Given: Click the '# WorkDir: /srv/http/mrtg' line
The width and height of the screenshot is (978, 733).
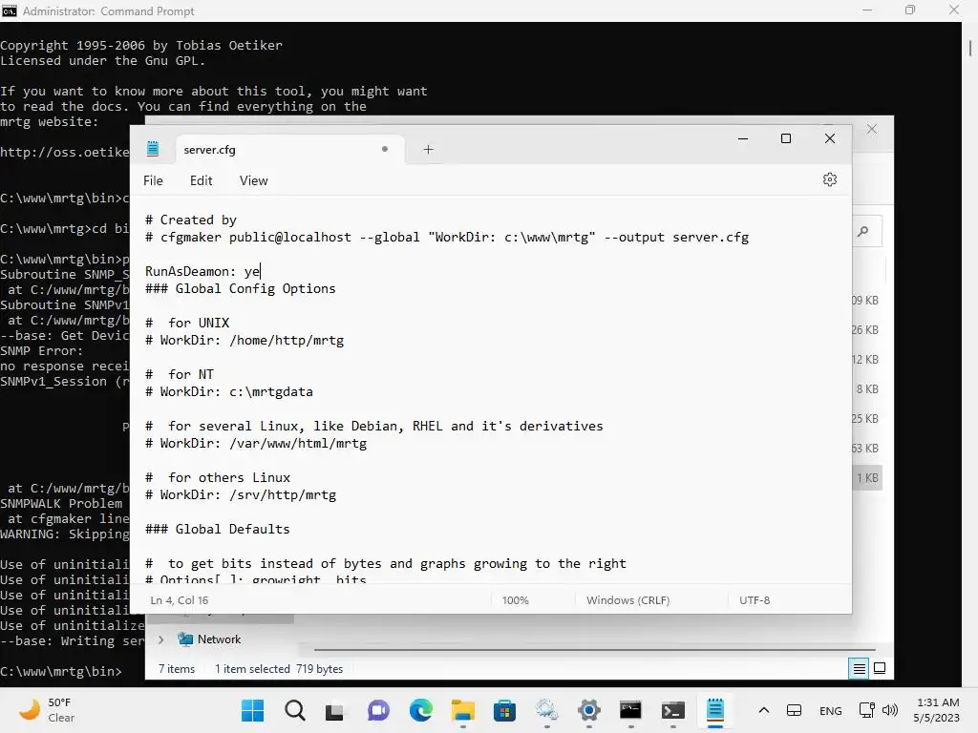Looking at the screenshot, I should [241, 495].
